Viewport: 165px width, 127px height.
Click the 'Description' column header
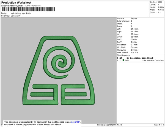tap(135, 58)
